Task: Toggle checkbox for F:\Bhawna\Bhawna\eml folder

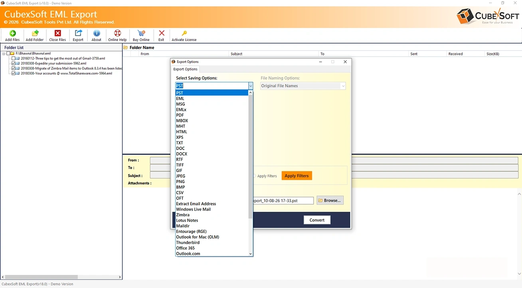Action: (8, 53)
